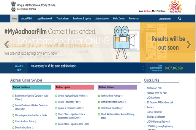Viewport: 196px width, 130px height.
Task: Open Enrolment & Update dropdown menu
Action: 82,19
